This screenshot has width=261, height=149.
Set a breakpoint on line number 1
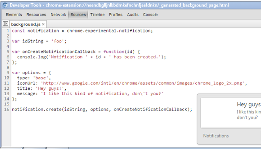point(8,31)
